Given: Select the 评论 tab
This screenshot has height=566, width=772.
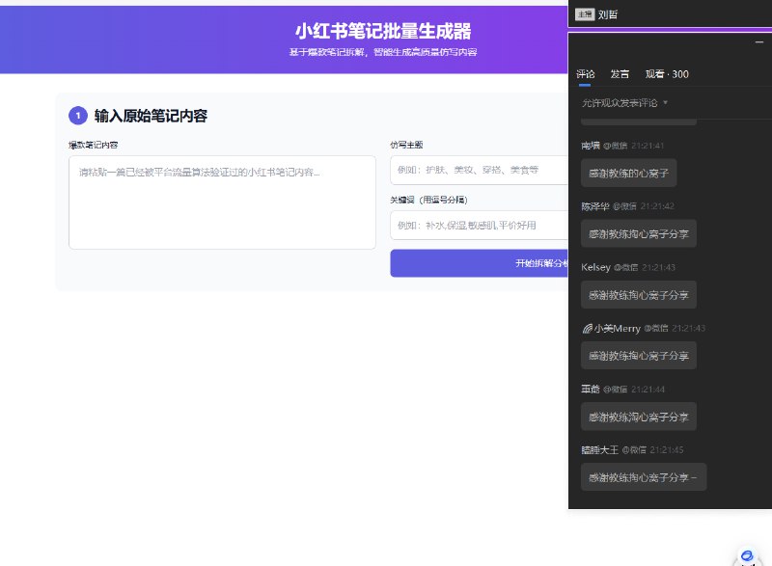Looking at the screenshot, I should pyautogui.click(x=587, y=73).
